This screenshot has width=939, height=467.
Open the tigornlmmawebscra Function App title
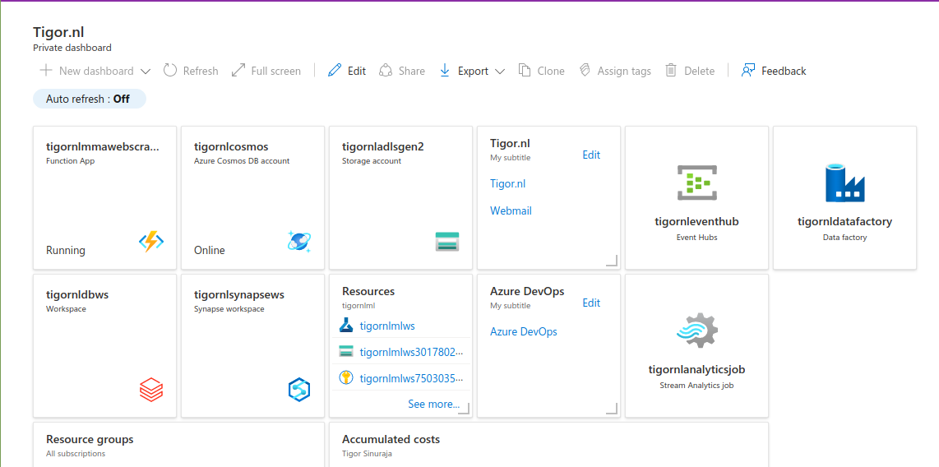[x=103, y=146]
